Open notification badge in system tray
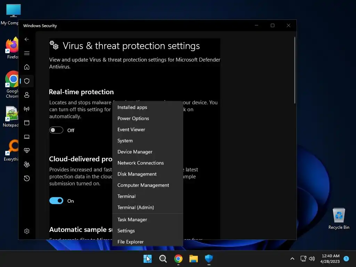Image resolution: width=356 pixels, height=267 pixels. pos(346,259)
